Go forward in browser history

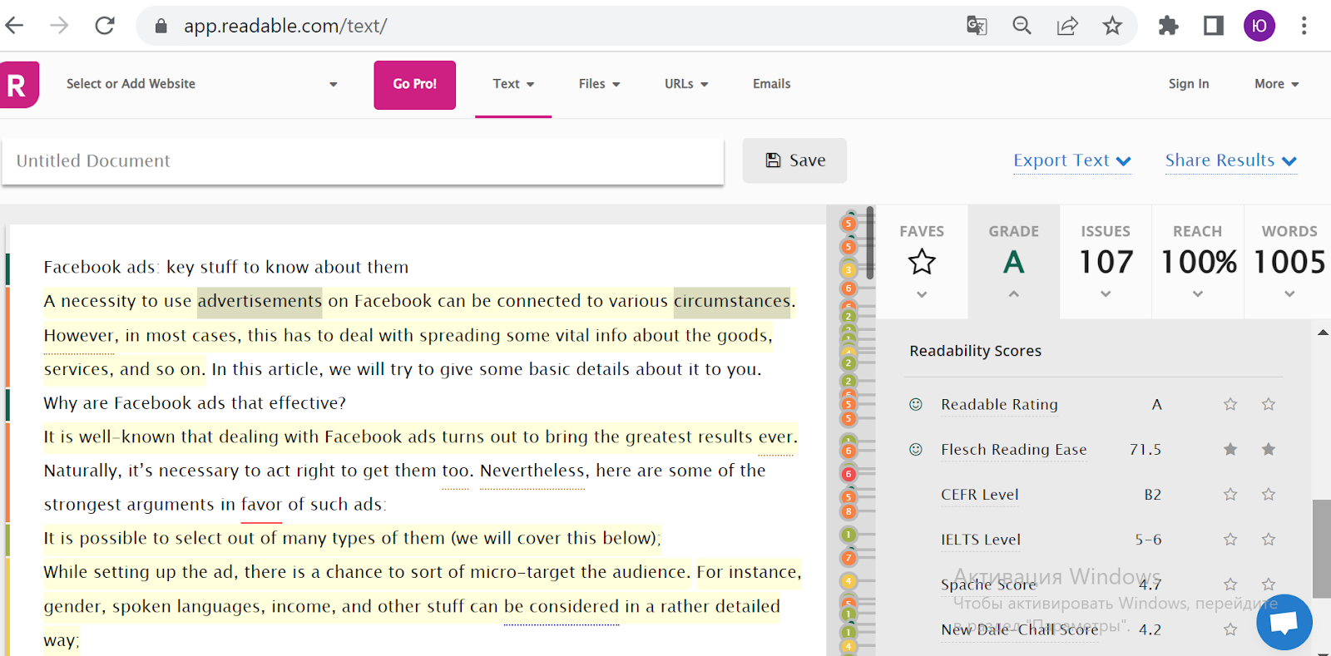click(59, 26)
